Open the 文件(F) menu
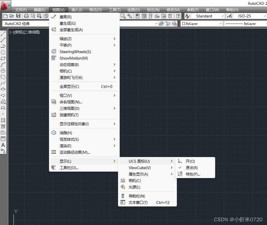 (21, 10)
